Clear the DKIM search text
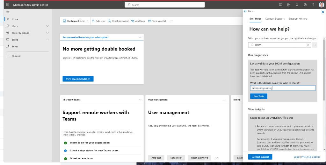Viewport: 326px width, 165px height. click(308, 45)
